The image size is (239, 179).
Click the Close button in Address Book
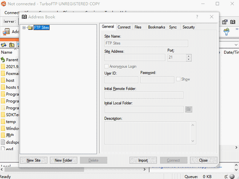tap(203, 160)
